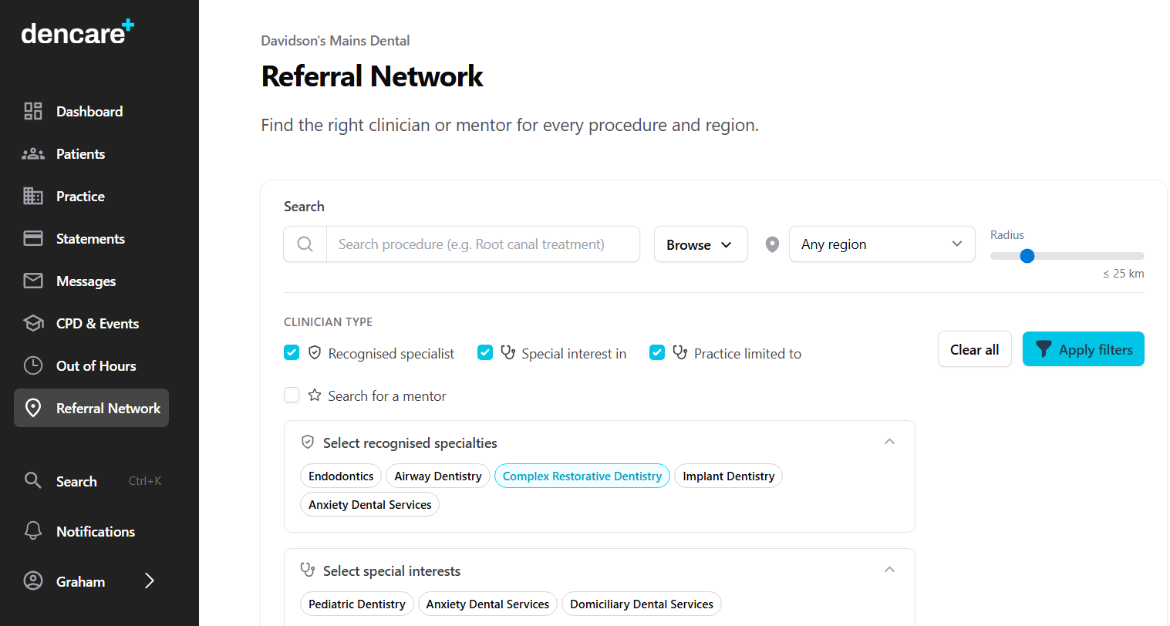Viewport: 1170px width, 626px height.
Task: Open Notifications via the bell icon
Action: (x=32, y=530)
